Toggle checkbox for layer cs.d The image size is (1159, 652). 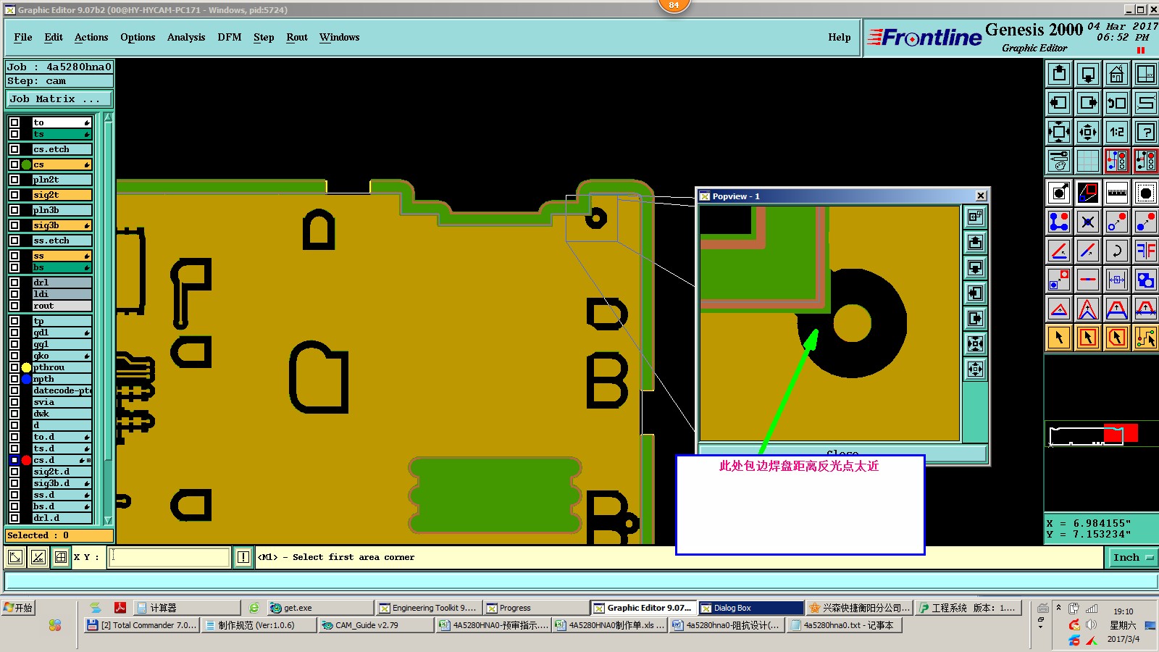pyautogui.click(x=14, y=460)
